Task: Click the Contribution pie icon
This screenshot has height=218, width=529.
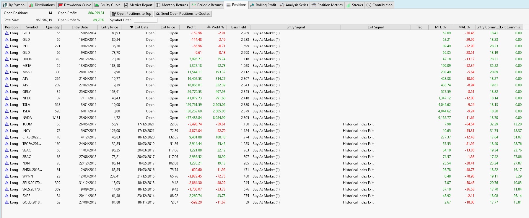Action: (369, 5)
